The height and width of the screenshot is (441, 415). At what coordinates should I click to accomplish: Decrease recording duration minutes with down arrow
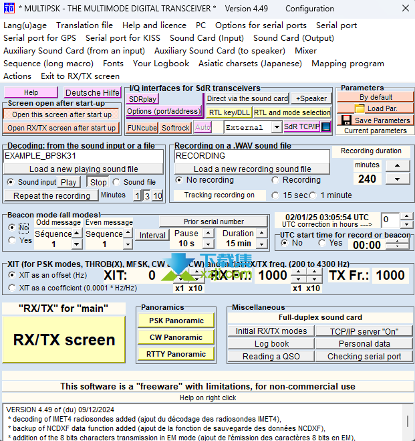point(398,179)
